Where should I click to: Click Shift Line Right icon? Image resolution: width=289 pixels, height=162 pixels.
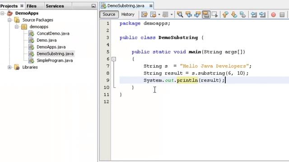262,14
